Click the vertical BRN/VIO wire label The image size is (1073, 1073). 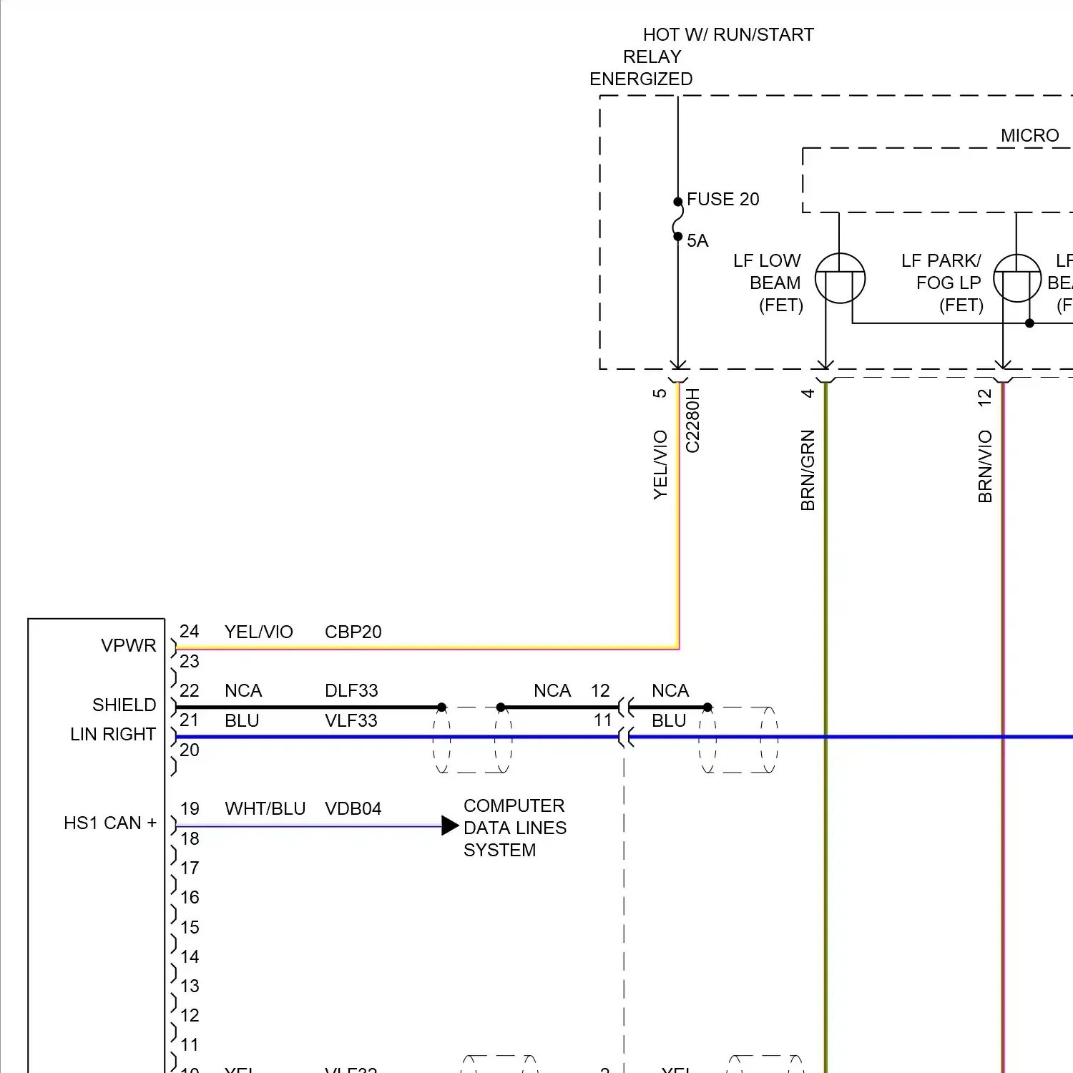(x=985, y=466)
